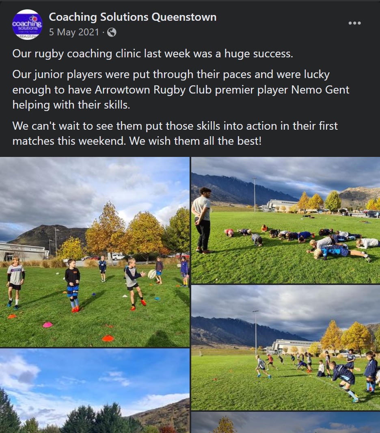Click the pink cone in the first photo

point(48,325)
